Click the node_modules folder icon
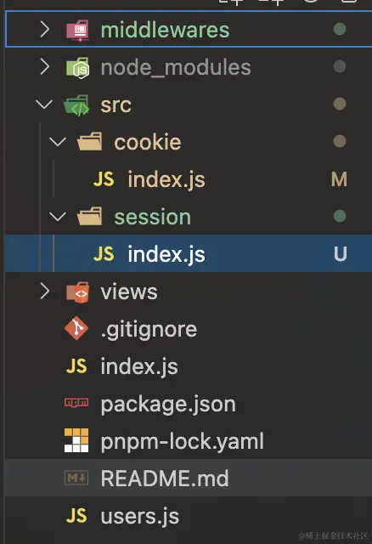Image resolution: width=372 pixels, height=544 pixels. [x=77, y=68]
